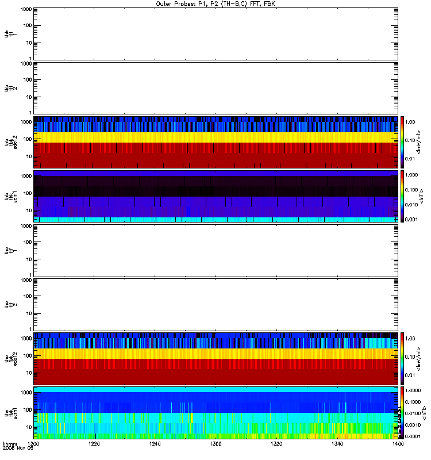Select the empty thc fff 2 plot panel
This screenshot has height=460, width=431.
tap(216, 305)
